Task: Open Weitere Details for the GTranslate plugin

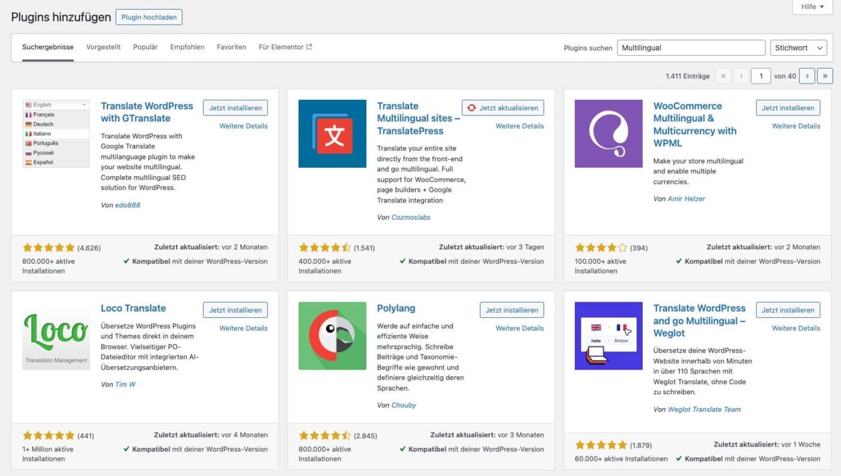Action: 243,126
